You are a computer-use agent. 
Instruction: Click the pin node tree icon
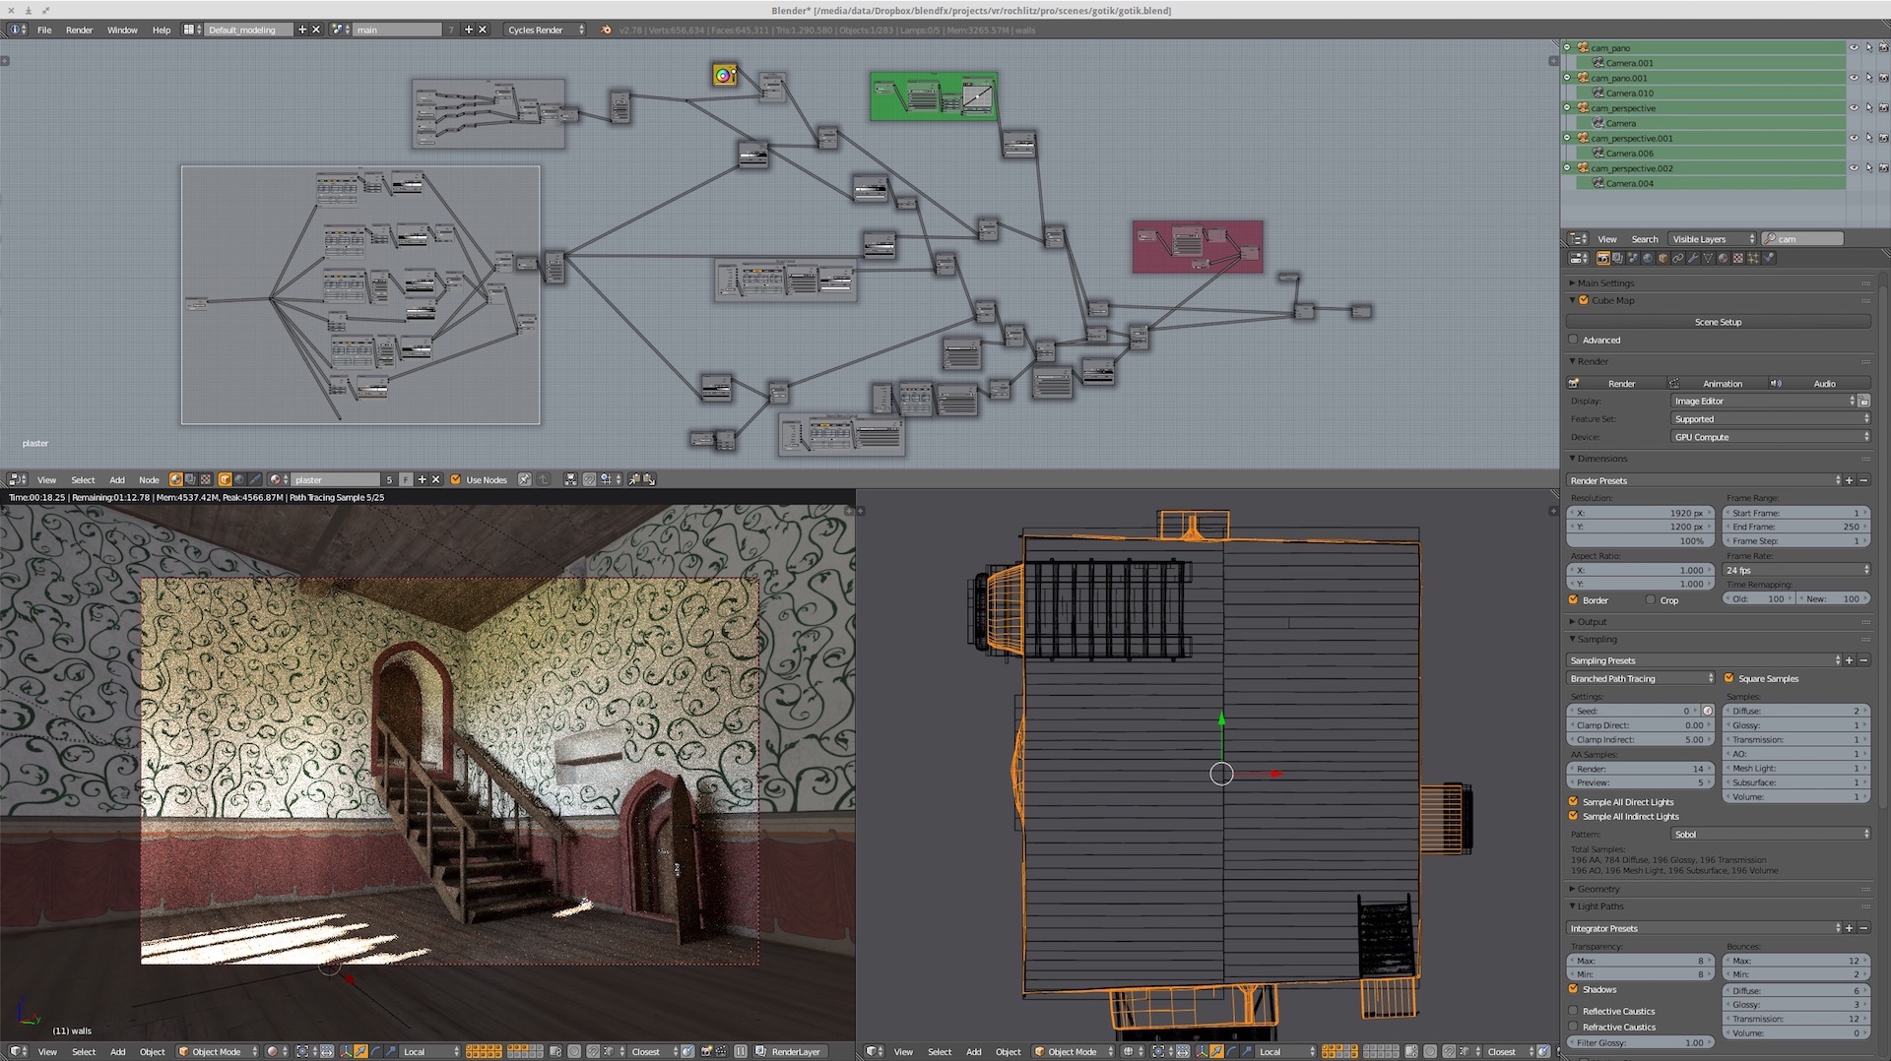pyautogui.click(x=524, y=479)
